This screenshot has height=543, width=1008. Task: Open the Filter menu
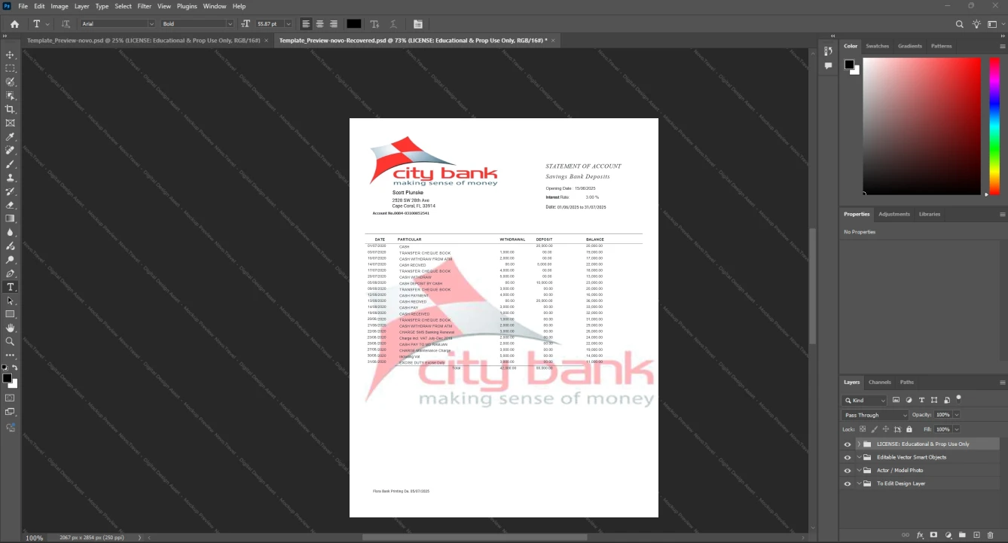144,6
